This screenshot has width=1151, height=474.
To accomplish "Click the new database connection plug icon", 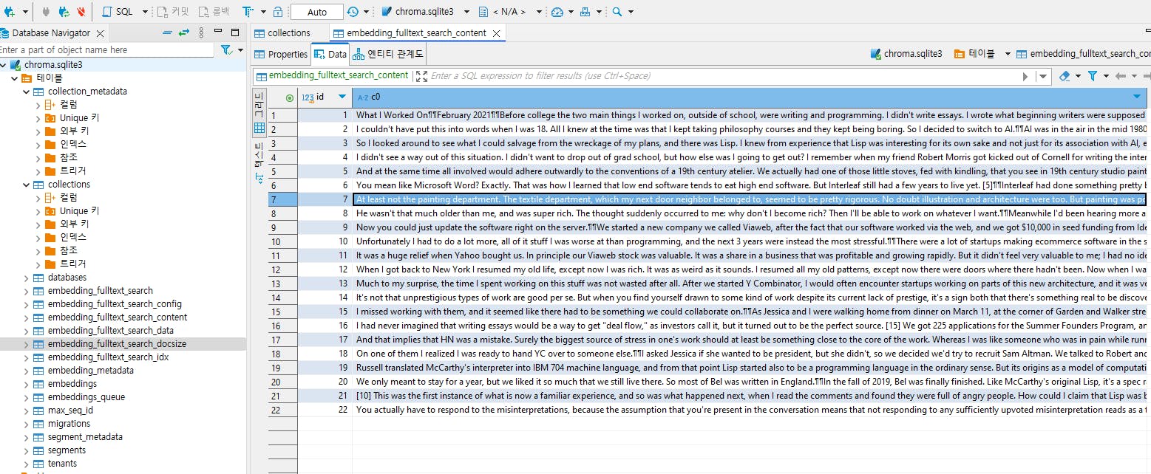I will coord(10,12).
